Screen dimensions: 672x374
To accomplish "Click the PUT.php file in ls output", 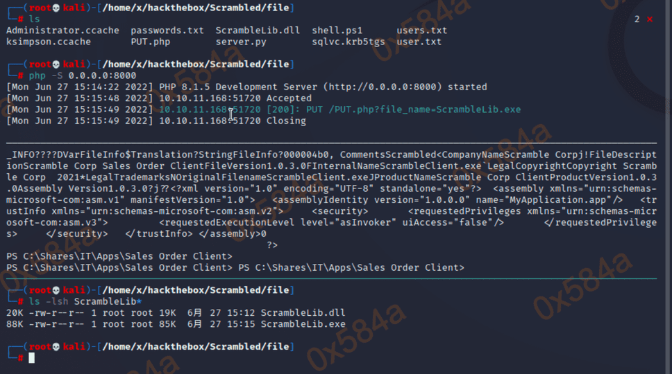I will tap(151, 42).
